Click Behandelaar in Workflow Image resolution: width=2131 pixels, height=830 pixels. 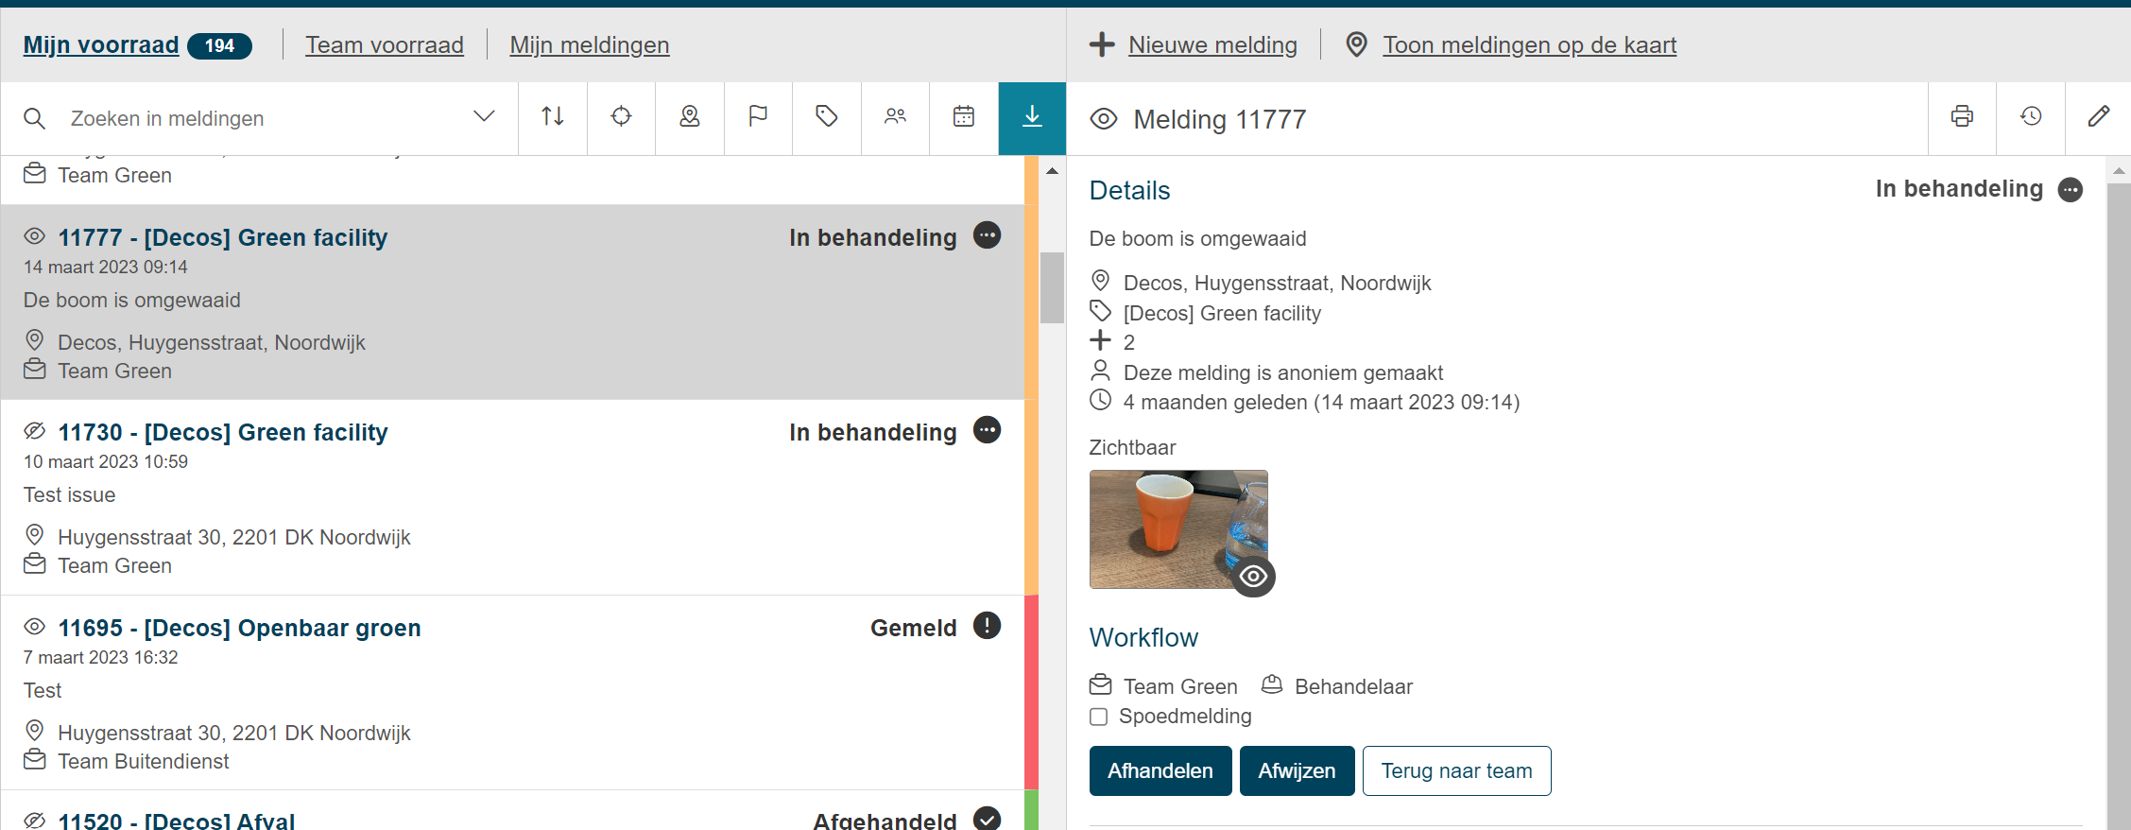coord(1353,686)
